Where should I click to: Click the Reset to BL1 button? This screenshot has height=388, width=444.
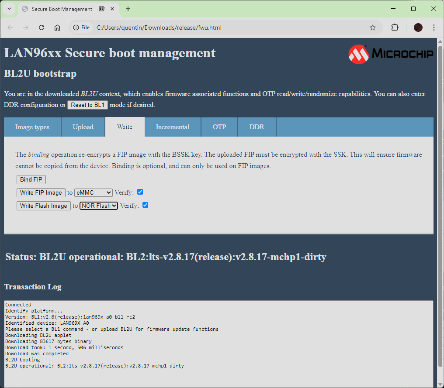pos(87,105)
